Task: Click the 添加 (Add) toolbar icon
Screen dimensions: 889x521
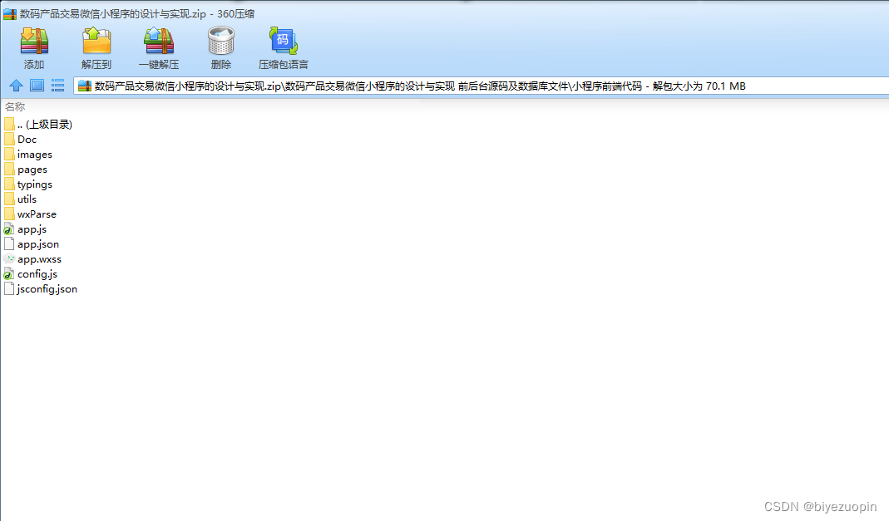Action: 34,41
